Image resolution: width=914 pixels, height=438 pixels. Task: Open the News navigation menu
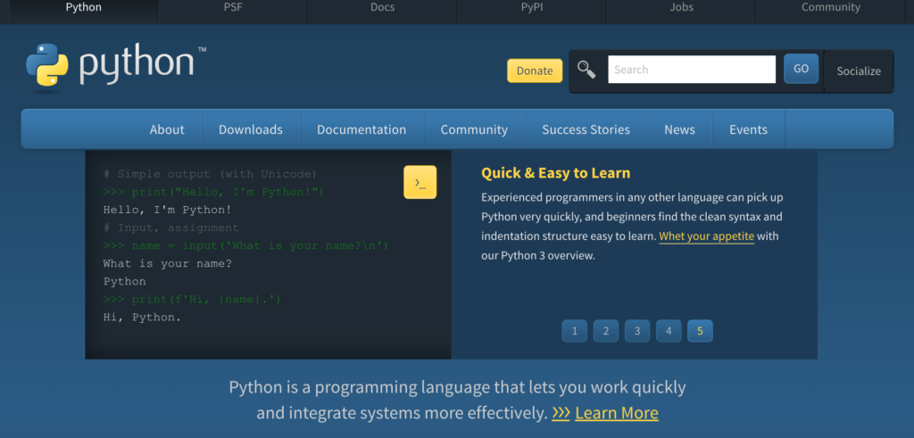(679, 129)
